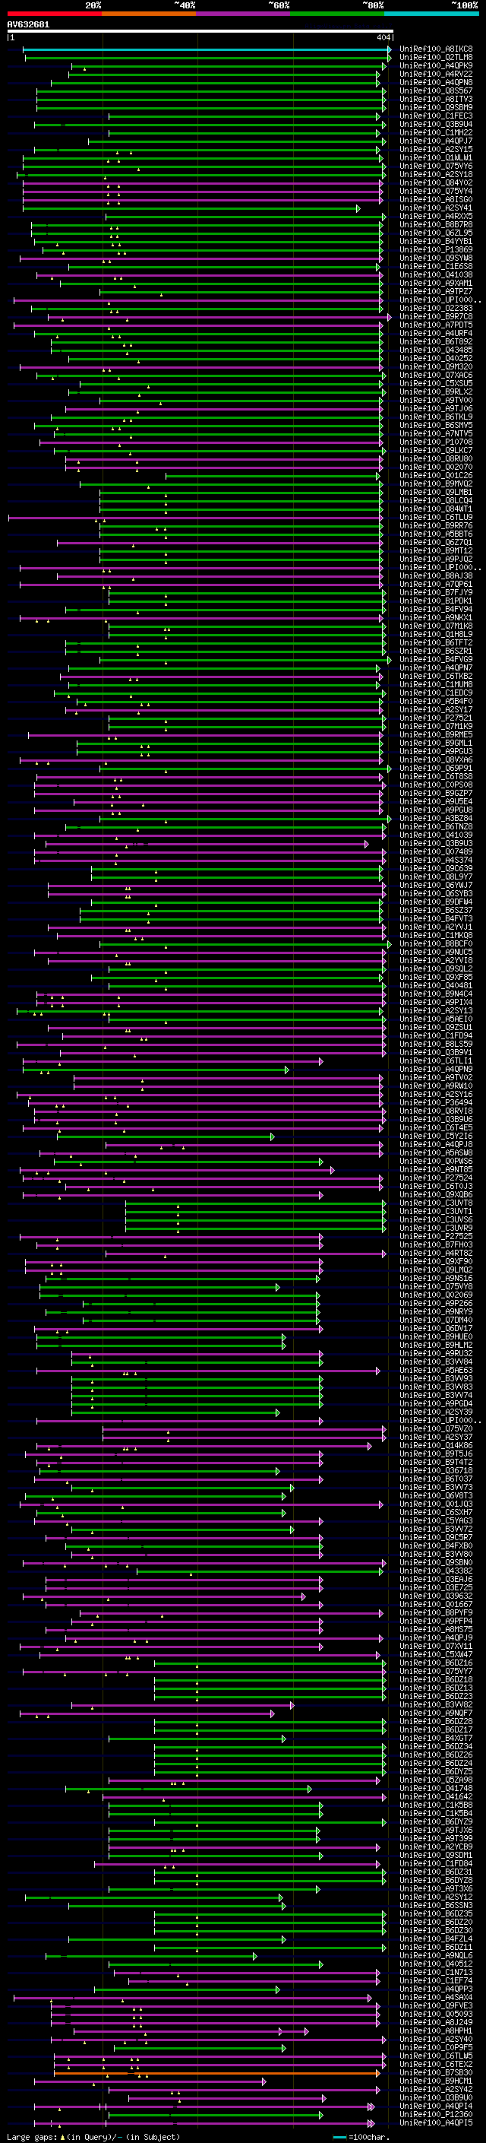Viewport: 486px width, 2143px height.
Task: Select label UniRef100_Q9SBM9
Action: click(435, 107)
